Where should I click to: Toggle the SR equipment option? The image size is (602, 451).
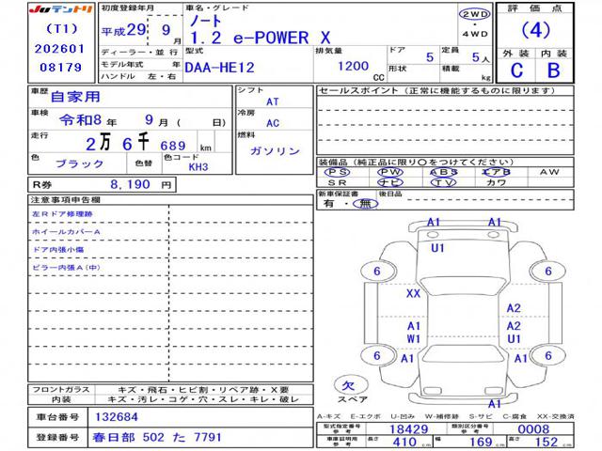tap(337, 182)
